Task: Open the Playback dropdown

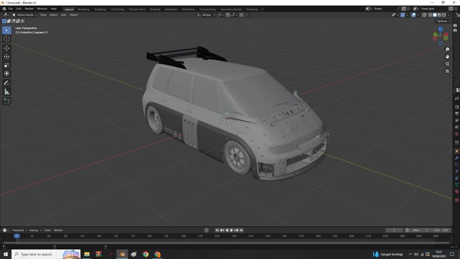Action: point(20,230)
